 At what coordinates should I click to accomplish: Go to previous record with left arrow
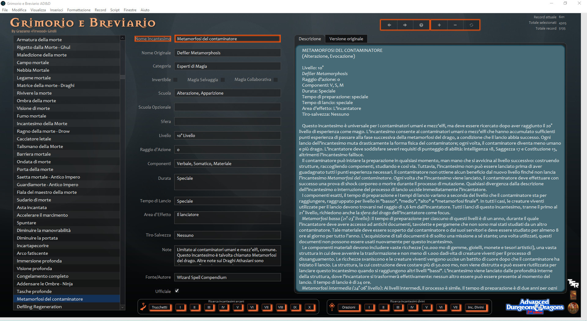(x=389, y=25)
